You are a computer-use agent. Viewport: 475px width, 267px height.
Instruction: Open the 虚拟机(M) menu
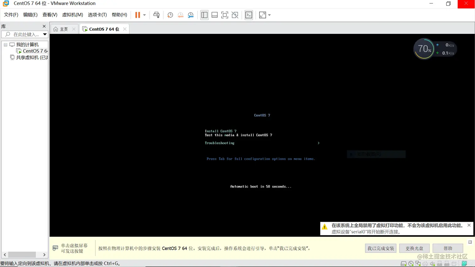tap(73, 15)
